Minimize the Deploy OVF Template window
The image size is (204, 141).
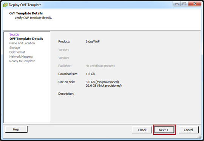tap(177, 4)
